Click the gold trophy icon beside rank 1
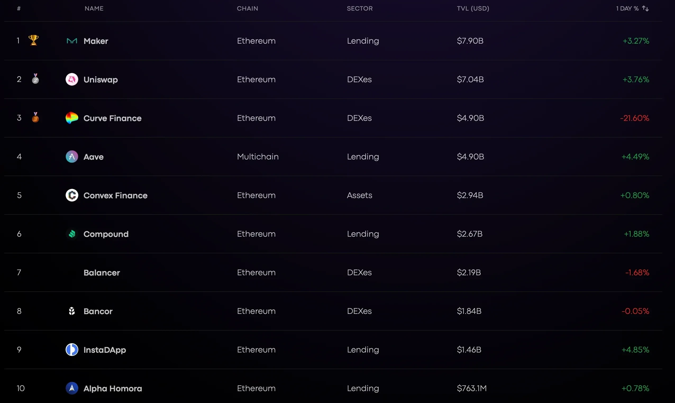Viewport: 675px width, 403px height. point(33,40)
